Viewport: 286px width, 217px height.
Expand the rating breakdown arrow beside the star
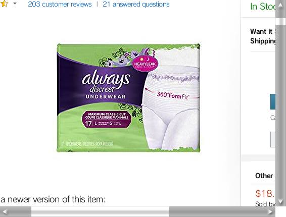point(15,3)
